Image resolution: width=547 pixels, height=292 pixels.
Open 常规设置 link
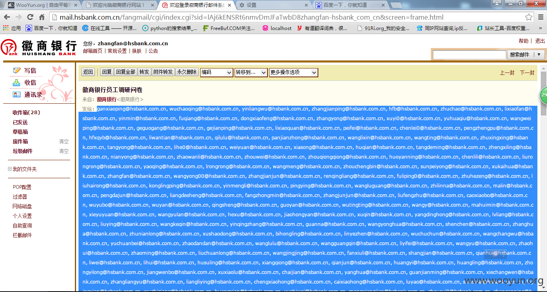117,51
